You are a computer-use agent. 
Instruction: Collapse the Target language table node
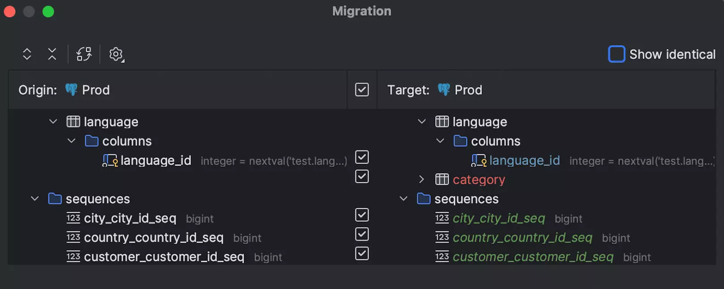tap(421, 122)
